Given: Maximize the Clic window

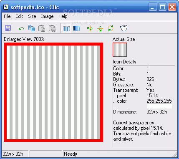Looking at the screenshot, I should click(x=162, y=7).
